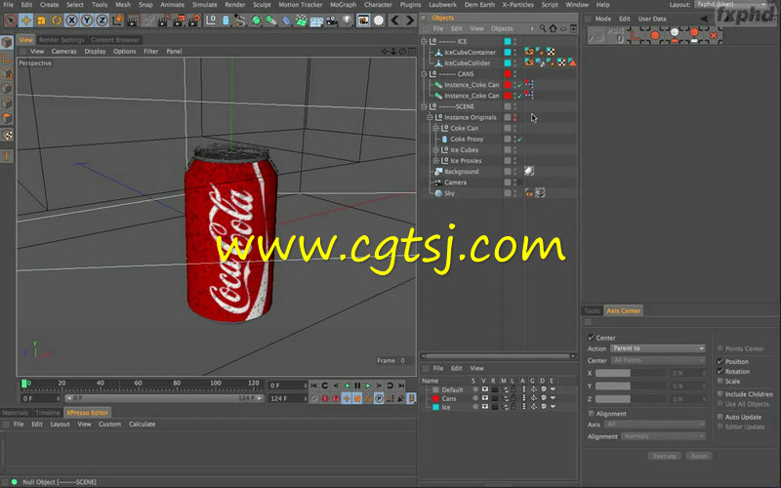The height and width of the screenshot is (488, 781).
Task: Activate the Scale tool
Action: 41,20
